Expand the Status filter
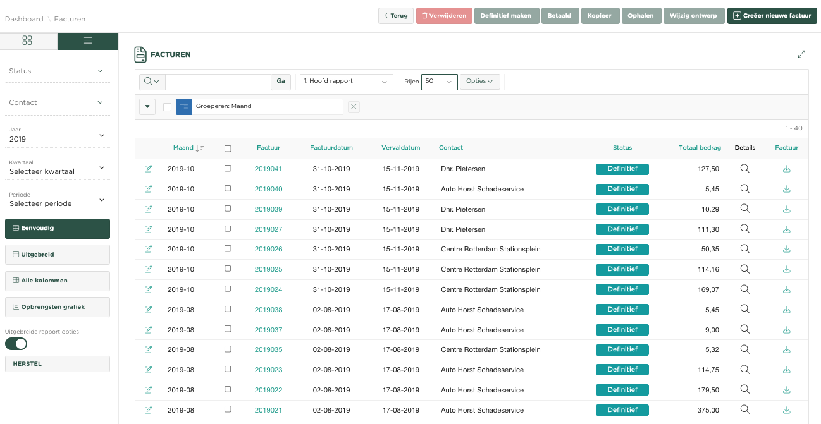Screen dimensions: 821x424 (x=57, y=71)
